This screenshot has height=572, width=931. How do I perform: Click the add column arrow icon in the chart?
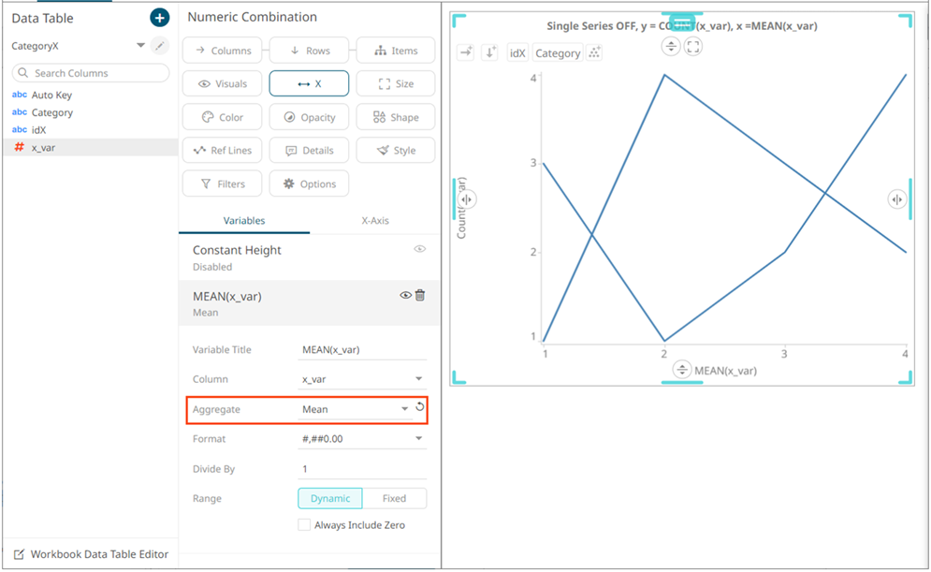(x=466, y=52)
